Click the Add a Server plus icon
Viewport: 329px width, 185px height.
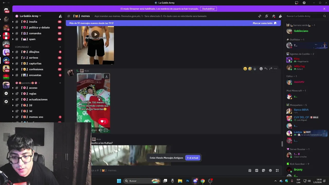coord(6,93)
